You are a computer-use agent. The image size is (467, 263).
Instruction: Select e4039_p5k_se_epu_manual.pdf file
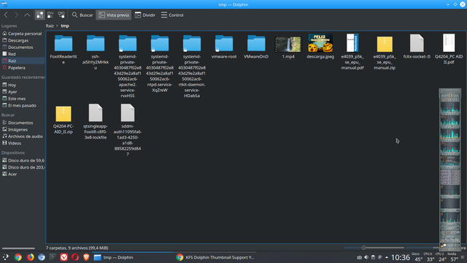[x=352, y=52]
